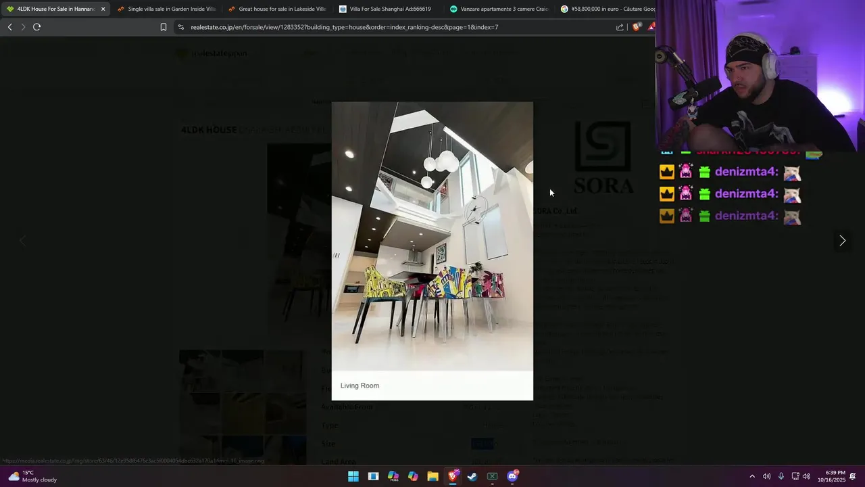
Task: Open the Xbox app in taskbar
Action: [493, 476]
